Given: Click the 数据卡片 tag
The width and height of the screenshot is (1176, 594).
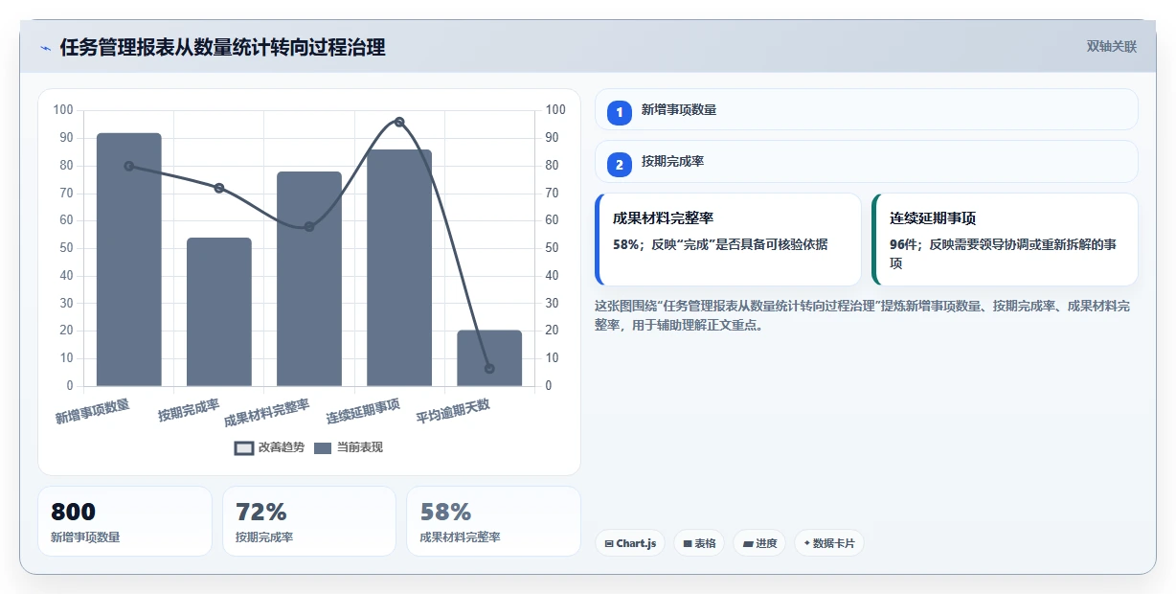Looking at the screenshot, I should point(828,543).
